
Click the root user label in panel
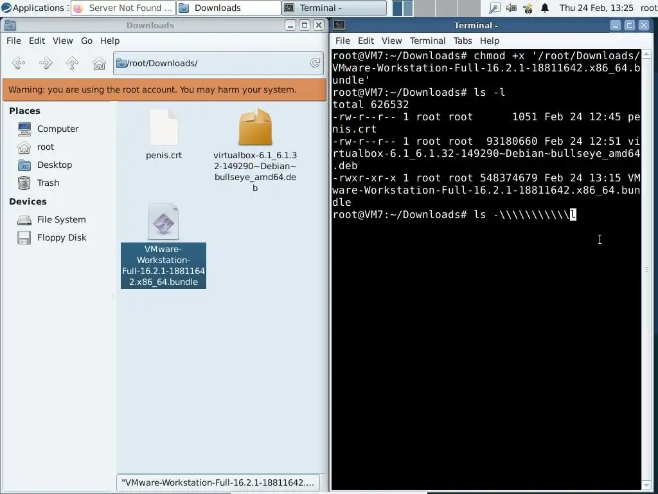pos(648,8)
